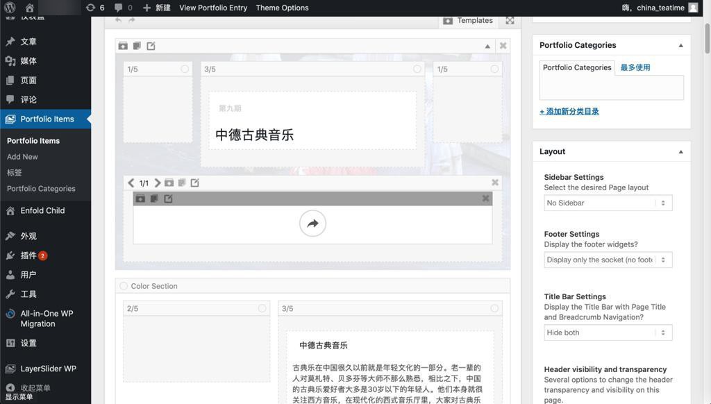This screenshot has height=404, width=711.
Task: Toggle the lower 3/5 column circle
Action: coord(494,308)
